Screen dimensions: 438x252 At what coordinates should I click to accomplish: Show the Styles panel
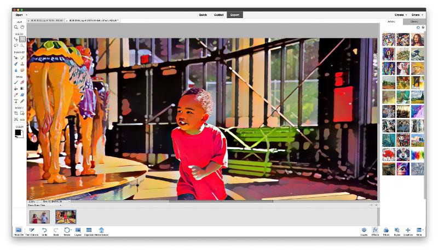[397, 231]
